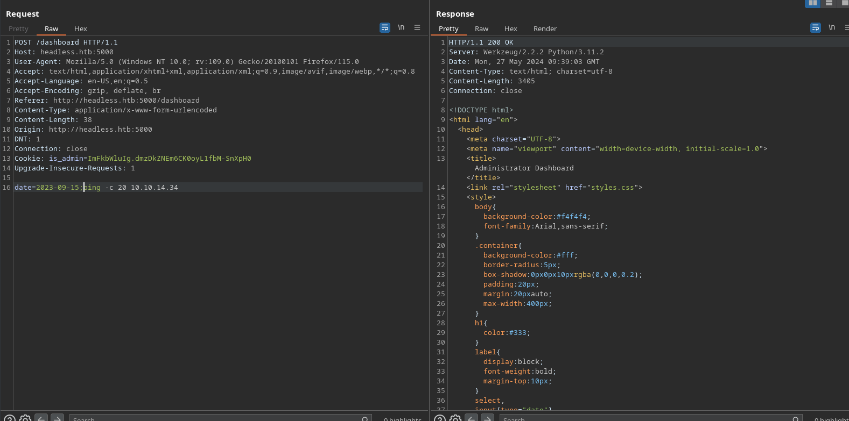Screen dimensions: 849x421
Task: Toggle non-printable characters in Request panel
Action: (401, 27)
